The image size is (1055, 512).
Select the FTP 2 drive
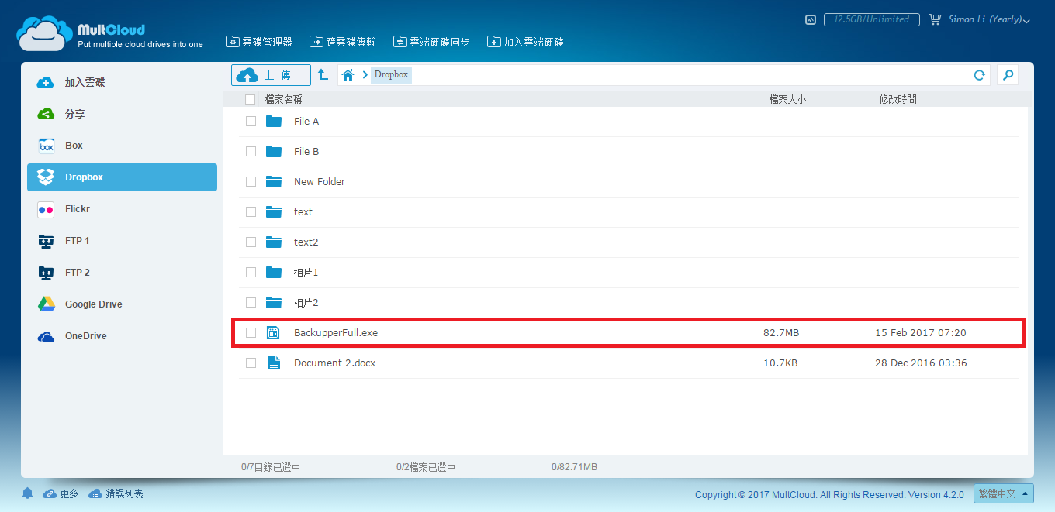click(x=122, y=273)
